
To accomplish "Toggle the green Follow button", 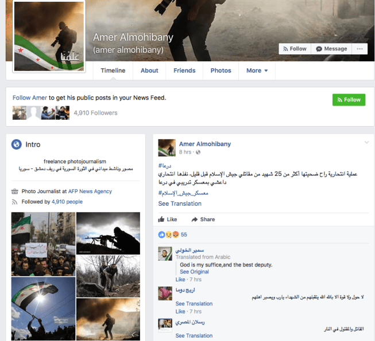I will [349, 100].
